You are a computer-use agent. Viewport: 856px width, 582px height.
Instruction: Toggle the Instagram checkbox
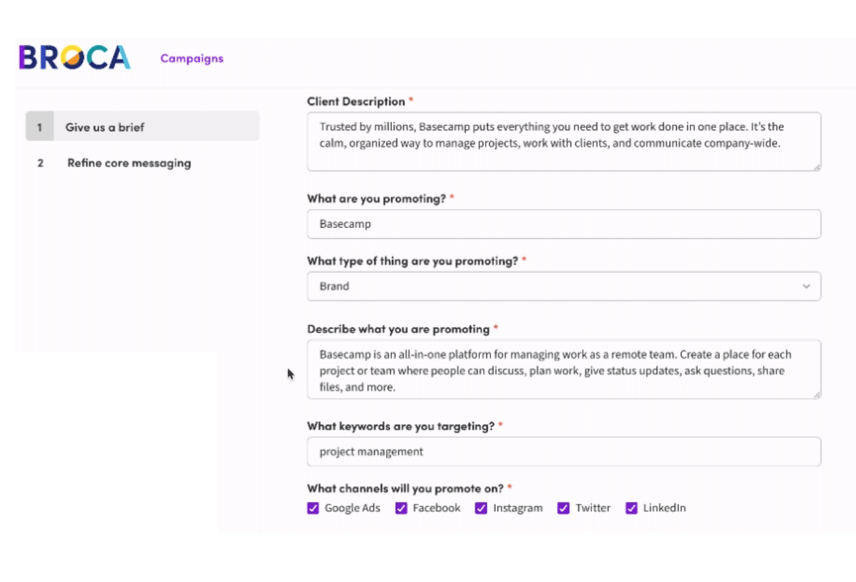481,508
